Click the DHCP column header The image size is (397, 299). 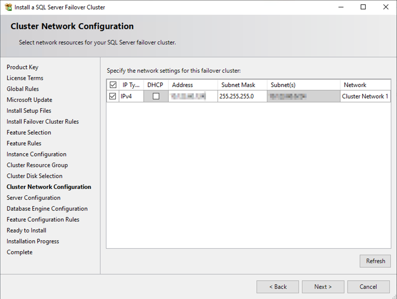(156, 85)
